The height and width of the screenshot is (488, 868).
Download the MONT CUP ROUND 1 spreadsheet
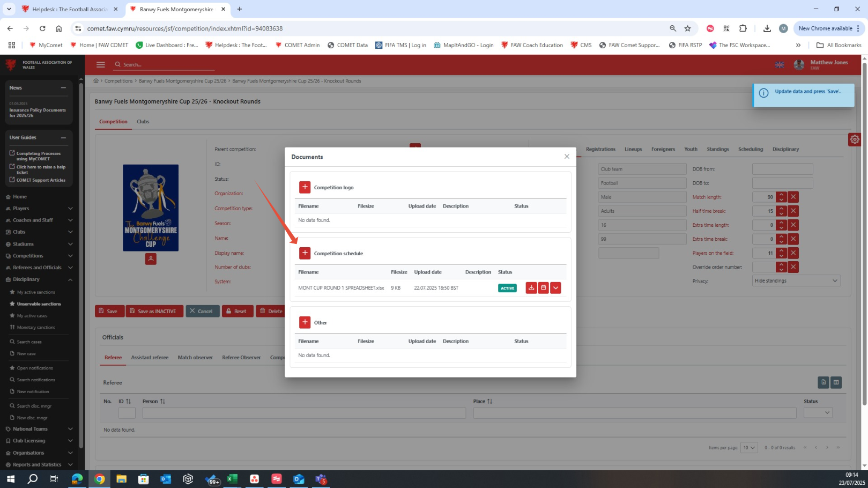pos(531,288)
